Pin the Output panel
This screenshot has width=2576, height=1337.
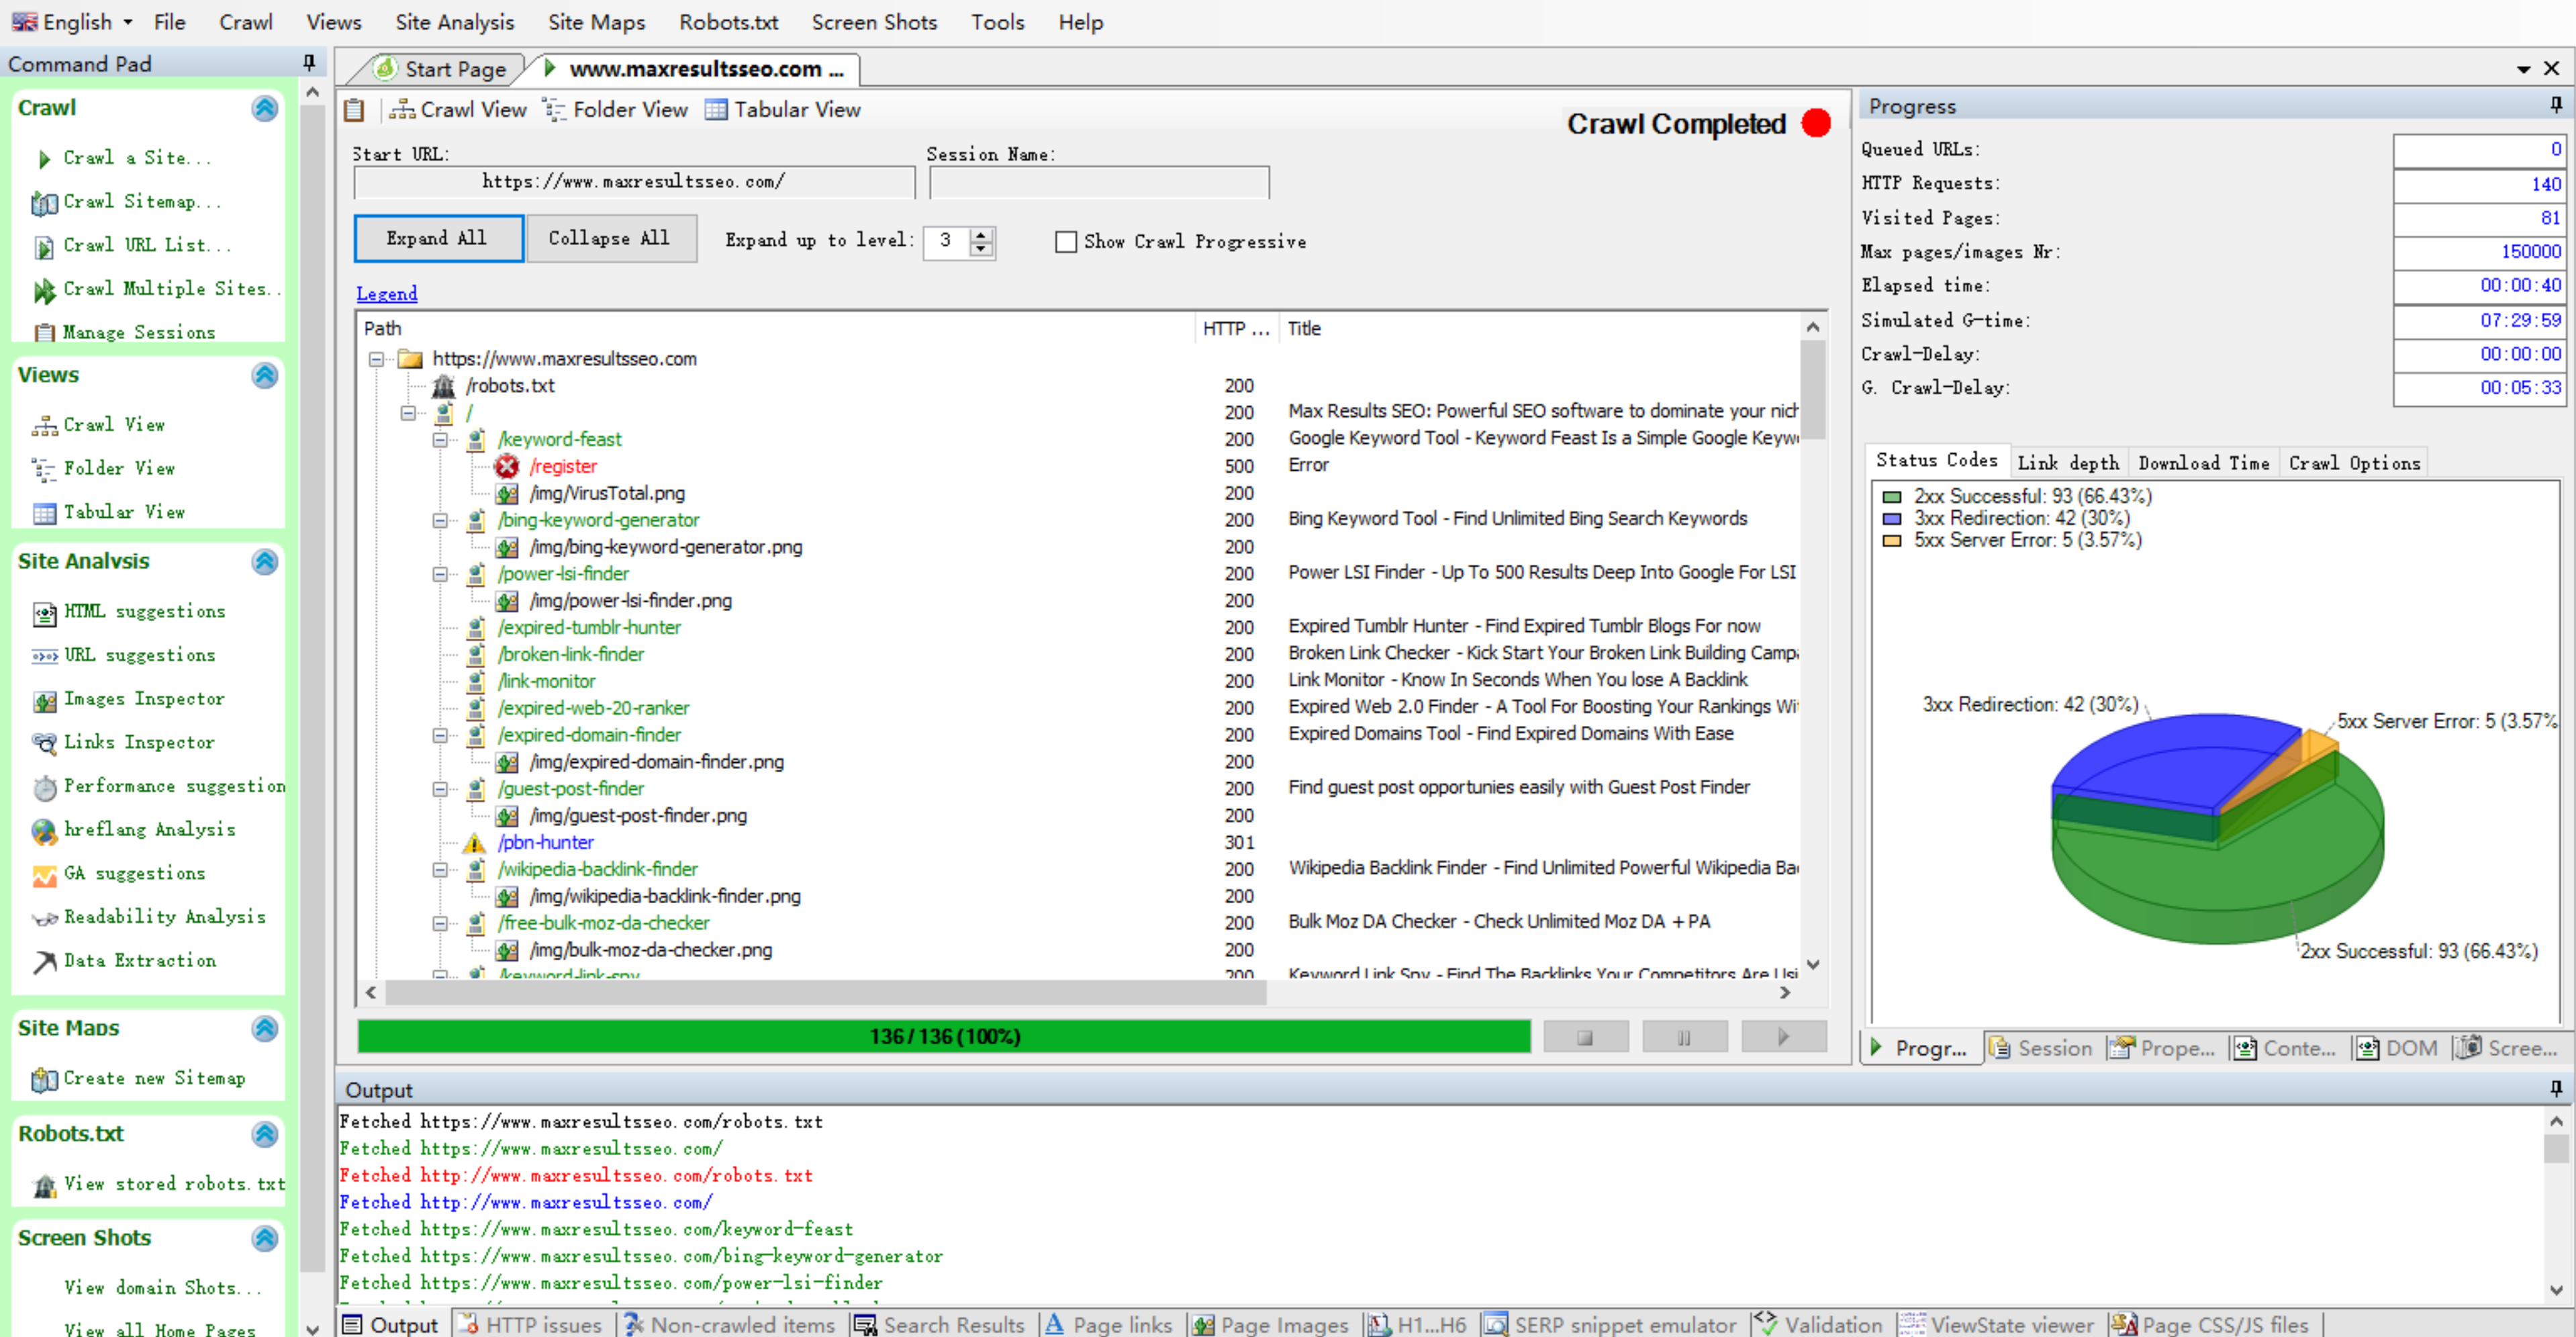pyautogui.click(x=2555, y=1088)
